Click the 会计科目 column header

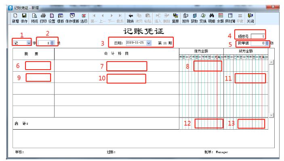click(117, 54)
